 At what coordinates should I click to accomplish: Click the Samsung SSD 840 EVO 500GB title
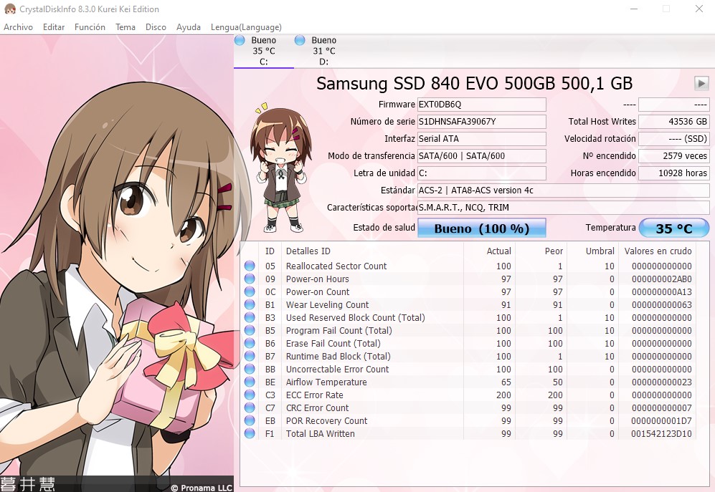(474, 83)
